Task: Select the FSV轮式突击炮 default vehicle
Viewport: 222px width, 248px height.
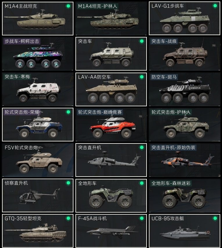Action: pos(38,160)
